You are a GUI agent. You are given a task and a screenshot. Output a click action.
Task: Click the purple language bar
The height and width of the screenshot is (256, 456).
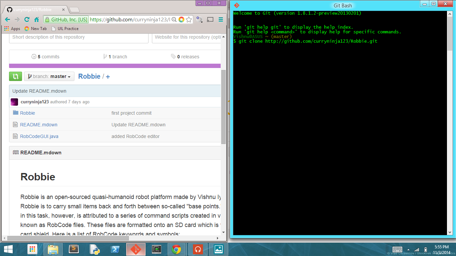click(x=115, y=66)
